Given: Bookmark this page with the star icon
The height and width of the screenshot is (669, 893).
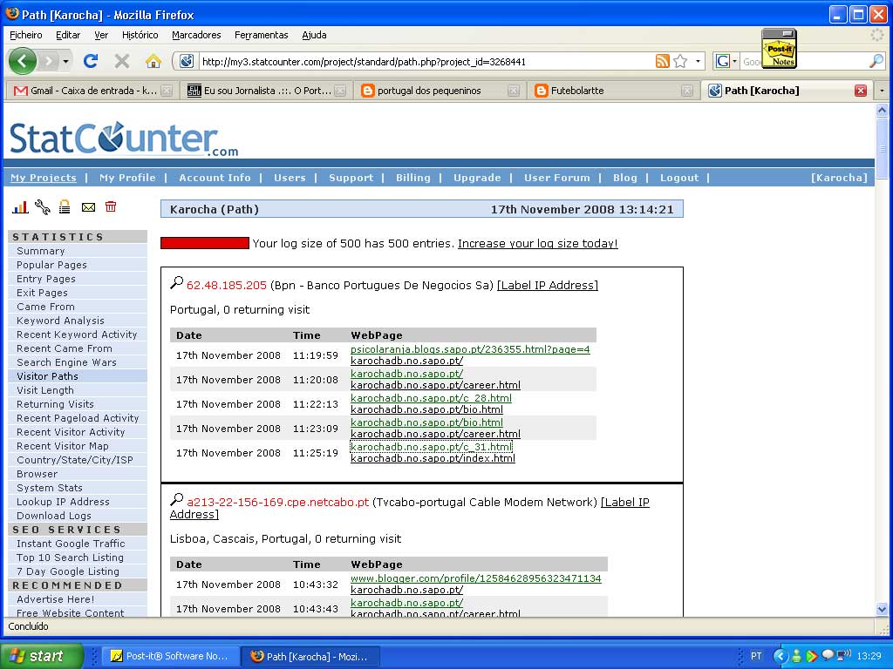Looking at the screenshot, I should (x=680, y=61).
